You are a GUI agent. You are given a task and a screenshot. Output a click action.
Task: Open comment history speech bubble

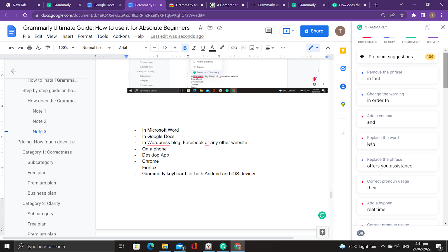click(269, 31)
